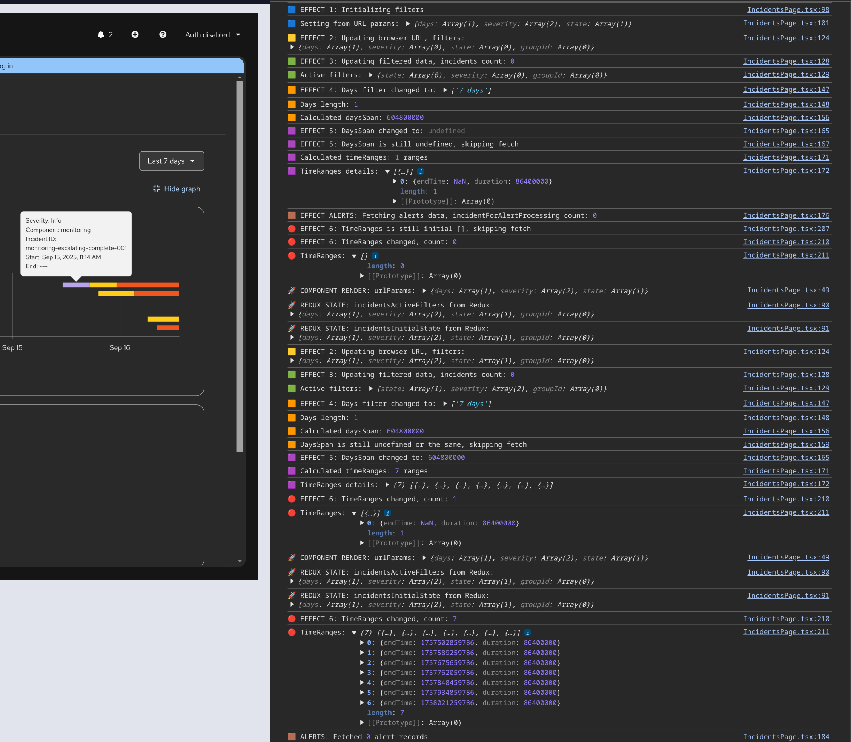The height and width of the screenshot is (742, 851).
Task: Open the Auth disabled user dropdown
Action: 212,35
